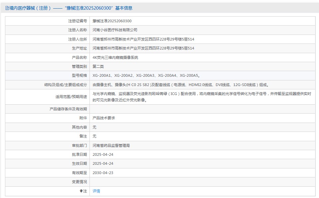Click the 其他内容 label
319x198 pixels.
(80, 127)
